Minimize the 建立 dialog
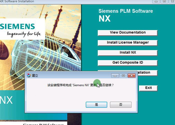Image resolution: width=175 pixels, height=125 pixels. (x=115, y=76)
